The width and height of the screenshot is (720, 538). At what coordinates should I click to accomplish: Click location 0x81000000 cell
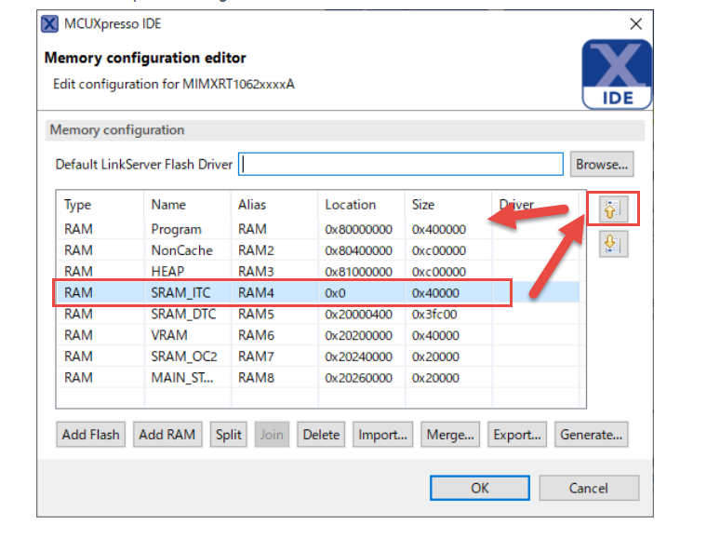[359, 272]
